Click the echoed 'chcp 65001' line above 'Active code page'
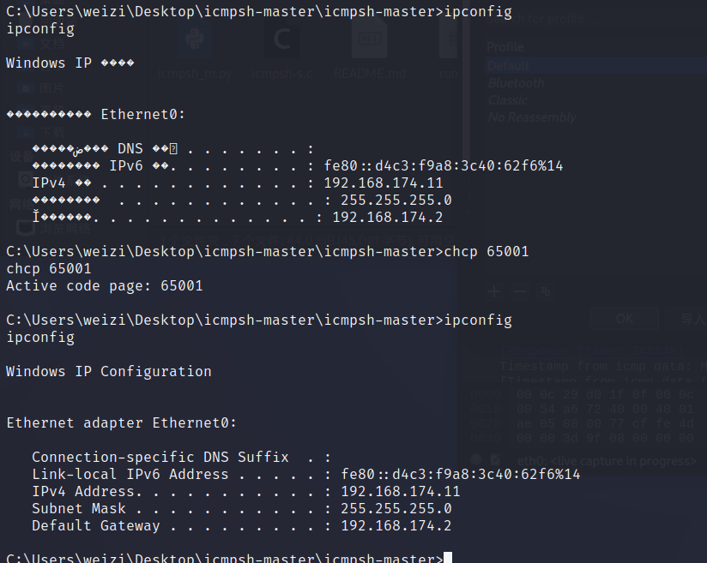This screenshot has width=707, height=563. coord(49,269)
